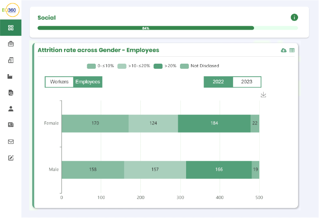This screenshot has height=218, width=319.
Task: Click the EQ360 logo
Action: [x=11, y=10]
